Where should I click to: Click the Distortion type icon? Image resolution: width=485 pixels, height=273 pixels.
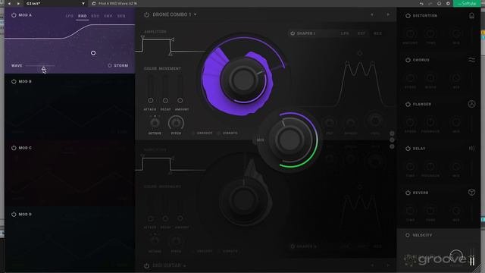pos(471,15)
